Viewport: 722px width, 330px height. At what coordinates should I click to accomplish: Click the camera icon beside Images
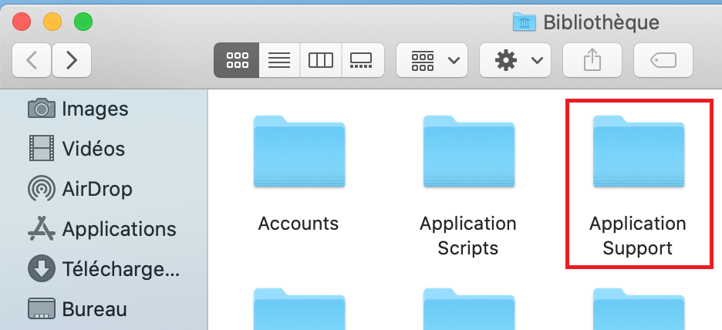[x=42, y=109]
